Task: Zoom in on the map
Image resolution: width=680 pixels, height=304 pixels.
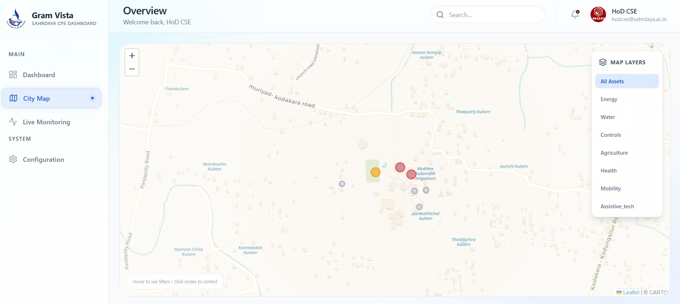Action: pos(132,56)
